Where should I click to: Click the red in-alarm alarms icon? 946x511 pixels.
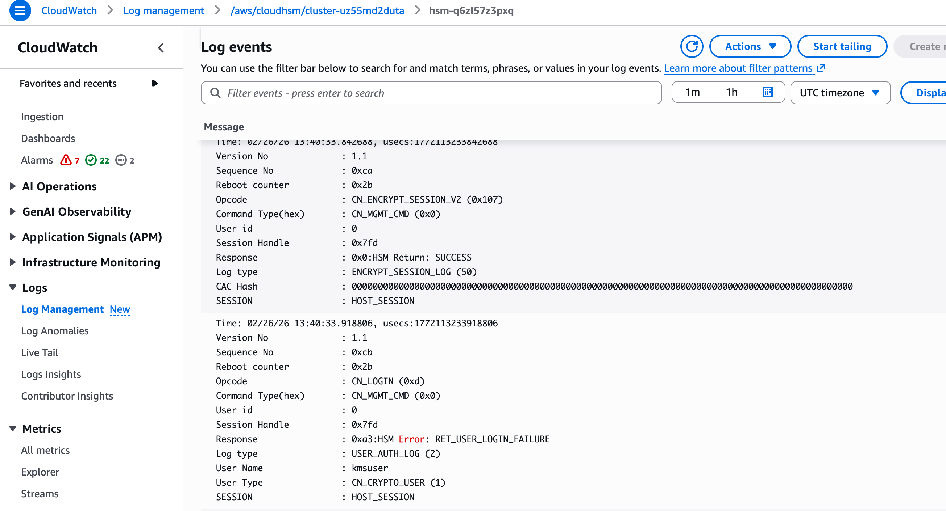click(66, 160)
